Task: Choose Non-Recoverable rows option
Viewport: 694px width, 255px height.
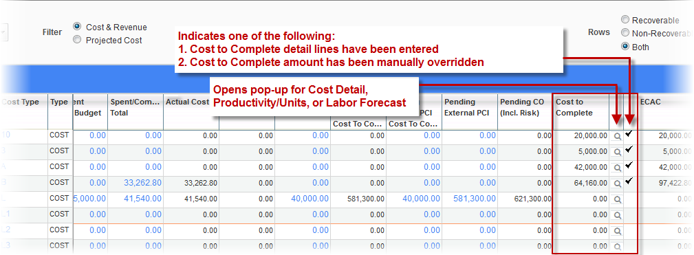Action: pyautogui.click(x=625, y=33)
